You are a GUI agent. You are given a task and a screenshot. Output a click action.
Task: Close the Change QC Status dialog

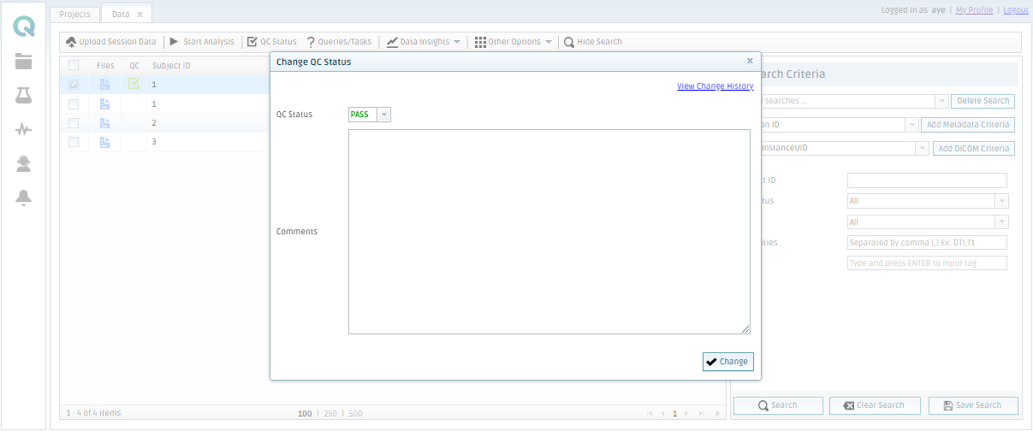tap(751, 62)
